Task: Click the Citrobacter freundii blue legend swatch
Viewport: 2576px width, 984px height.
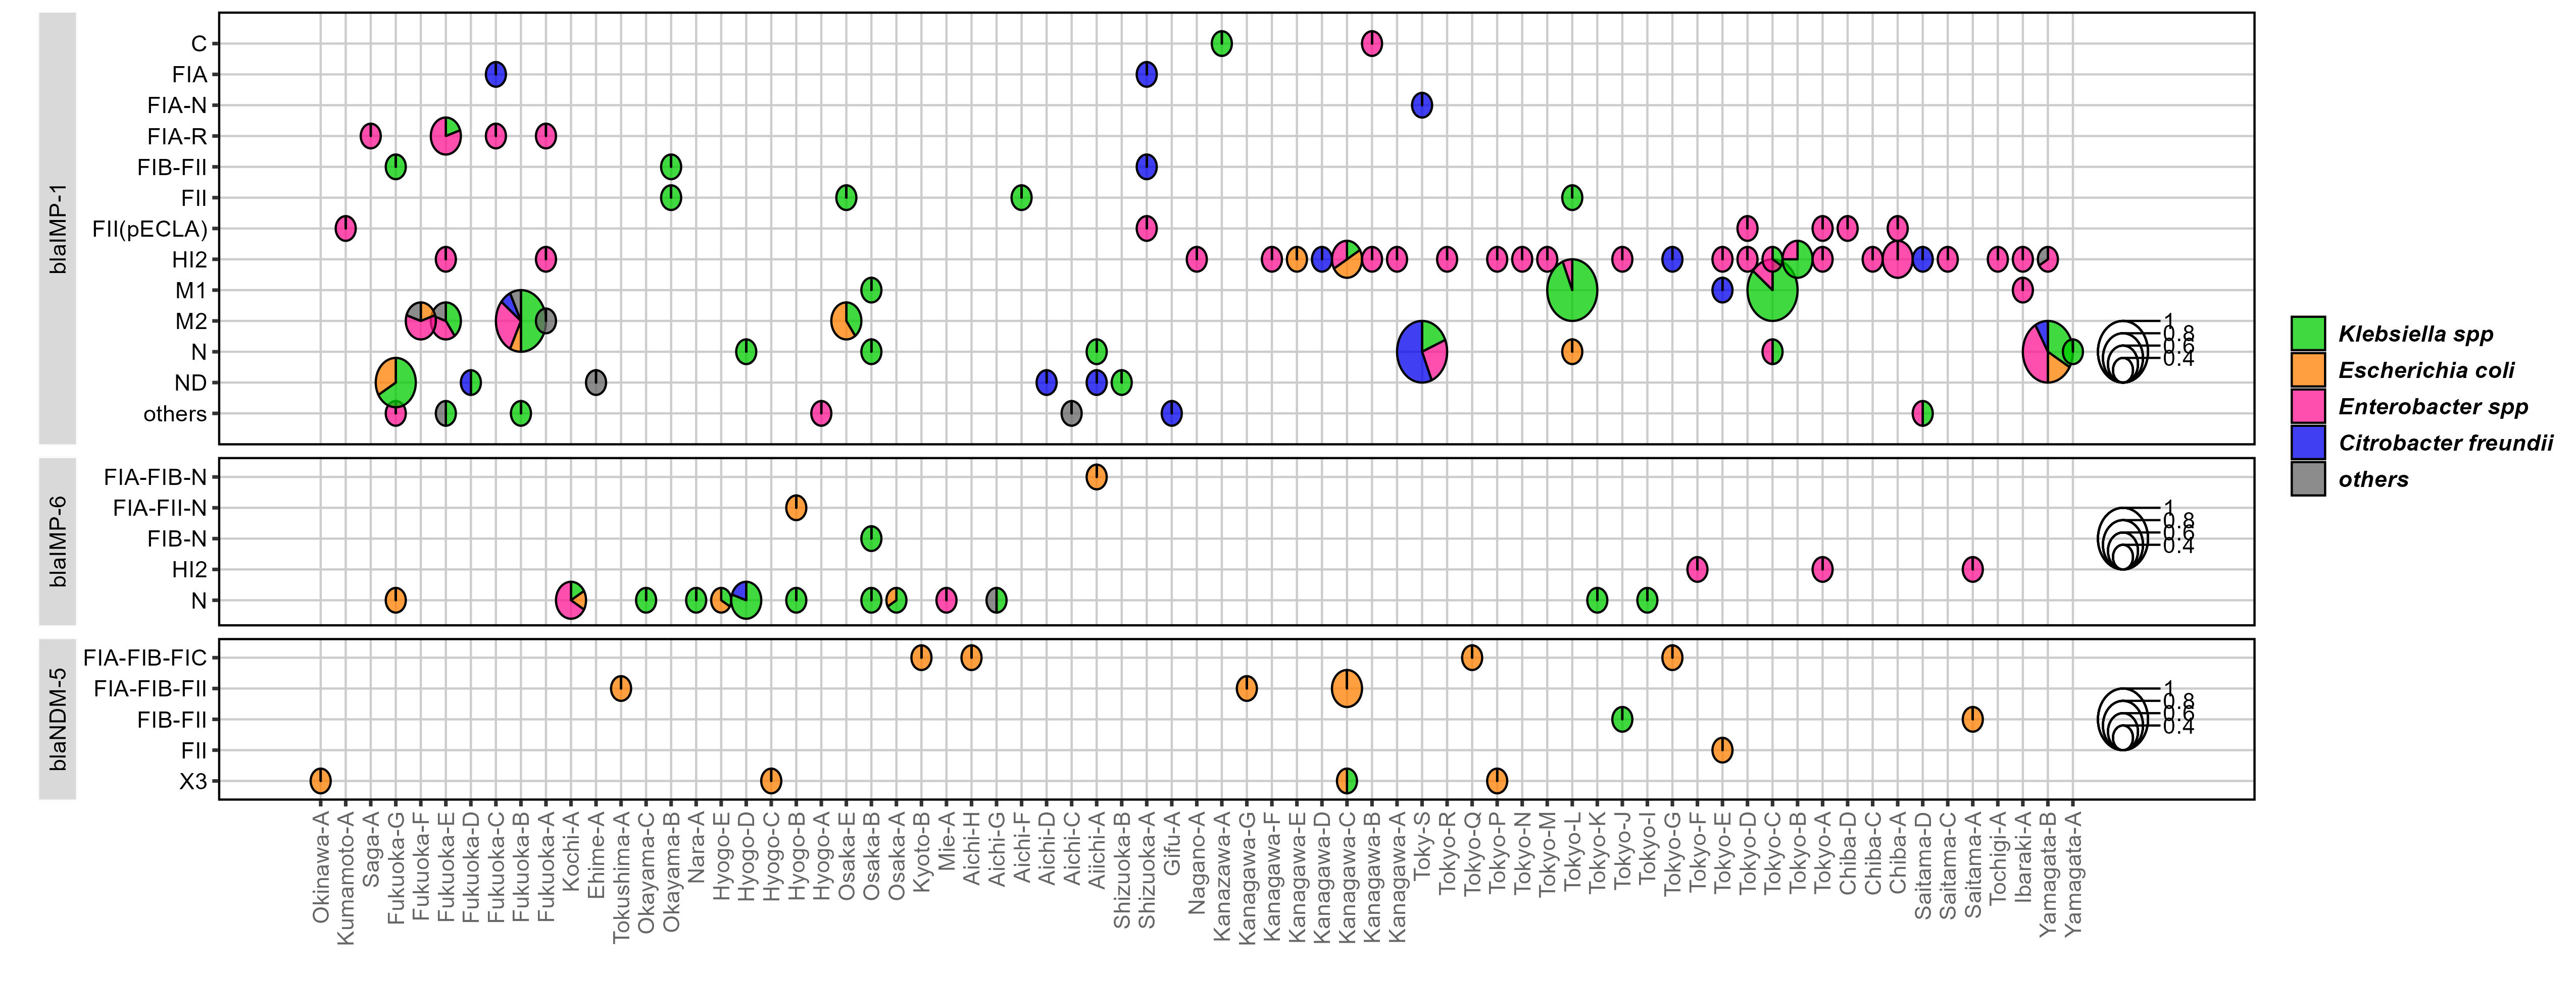Action: pos(2308,443)
